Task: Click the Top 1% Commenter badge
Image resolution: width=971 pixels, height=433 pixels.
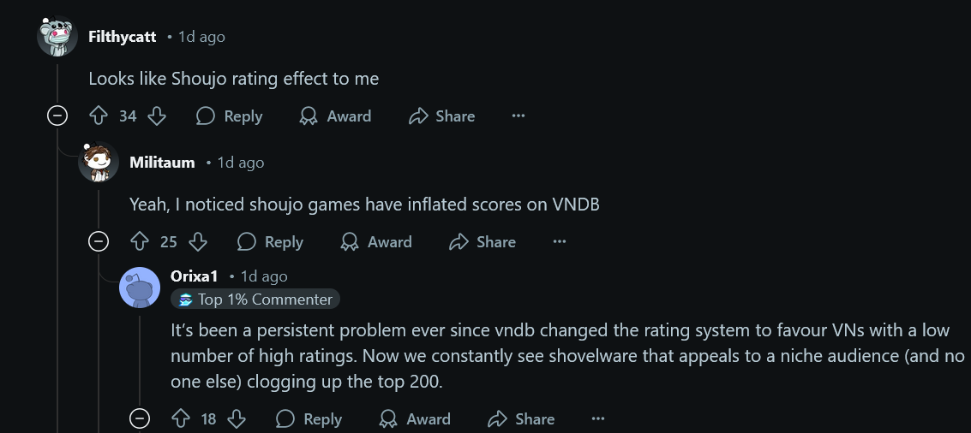Action: 255,300
